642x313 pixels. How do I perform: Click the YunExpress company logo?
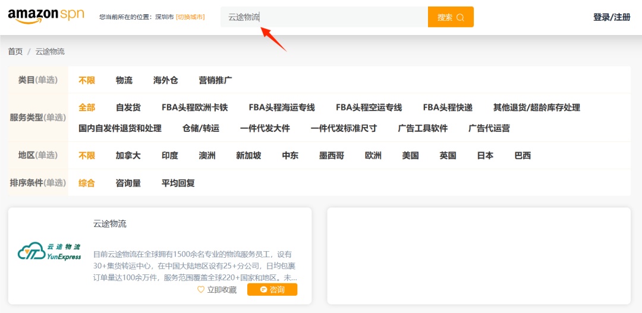point(49,252)
